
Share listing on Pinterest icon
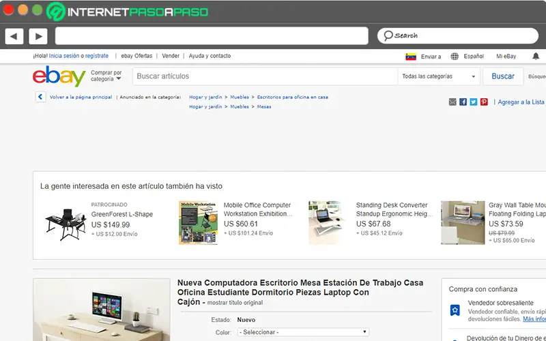click(x=484, y=102)
